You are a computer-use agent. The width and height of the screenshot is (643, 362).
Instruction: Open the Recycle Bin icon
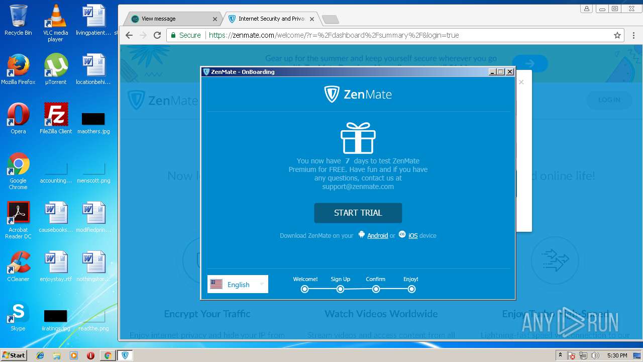click(18, 20)
